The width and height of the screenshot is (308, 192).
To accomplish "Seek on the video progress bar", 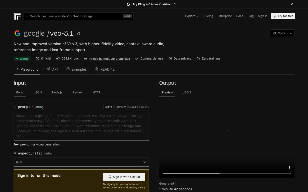I will click(227, 173).
